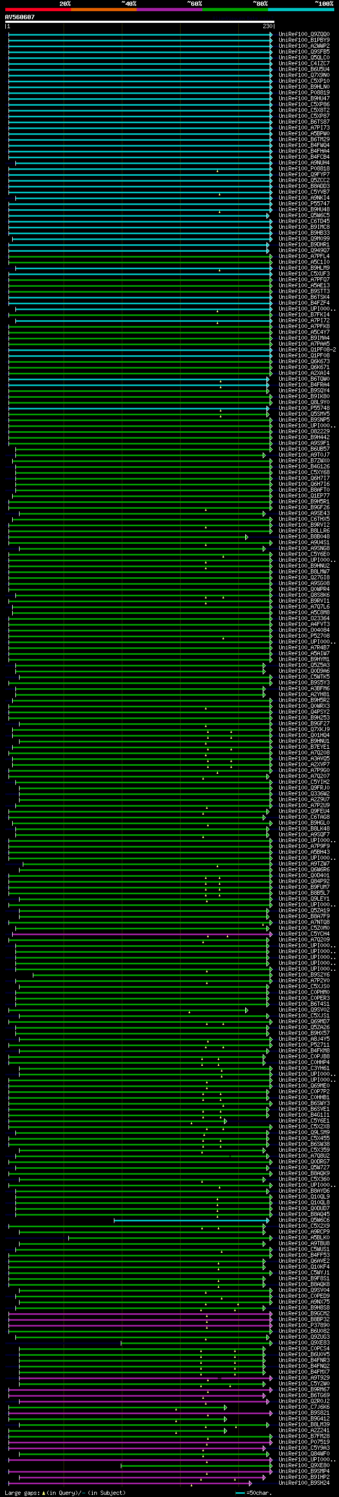
Task: Select the UniRef100_C5XP86 label
Action: tap(304, 104)
